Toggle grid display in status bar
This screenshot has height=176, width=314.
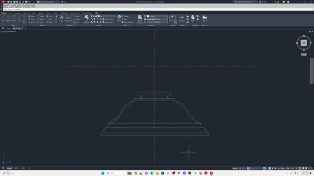(x=240, y=168)
